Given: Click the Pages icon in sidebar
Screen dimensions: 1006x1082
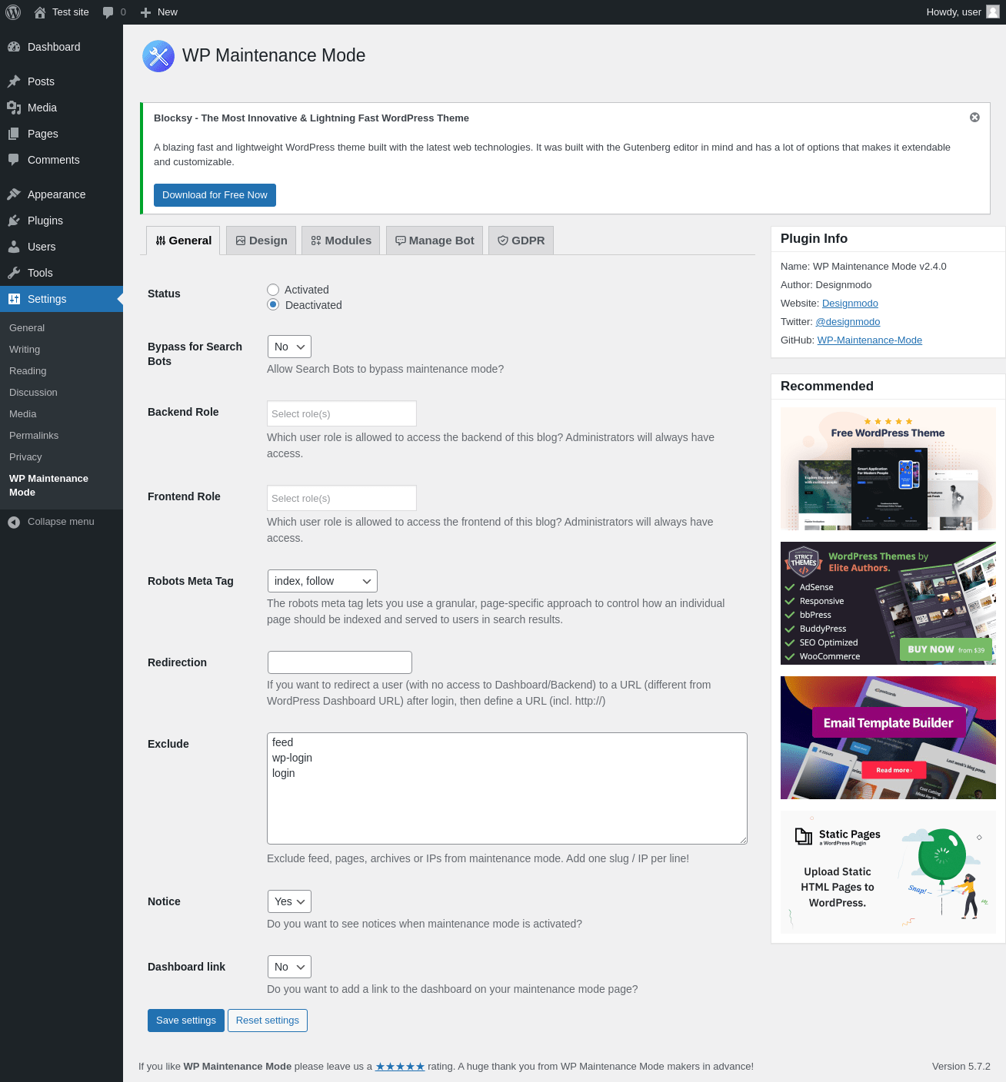Looking at the screenshot, I should 14,134.
